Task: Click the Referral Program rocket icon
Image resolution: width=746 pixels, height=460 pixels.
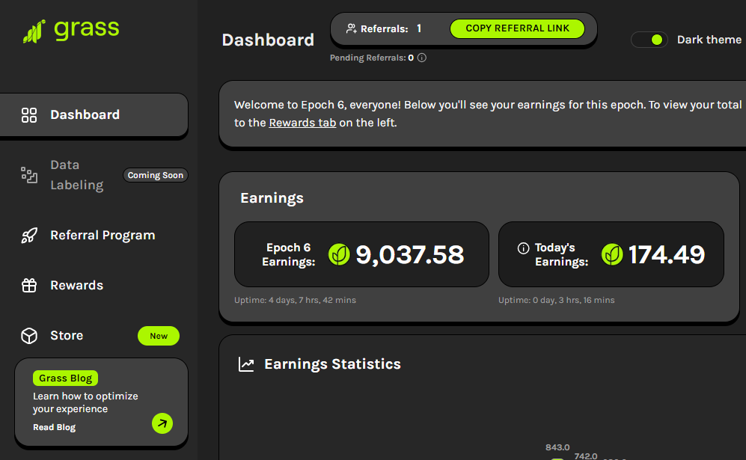Action: [29, 236]
